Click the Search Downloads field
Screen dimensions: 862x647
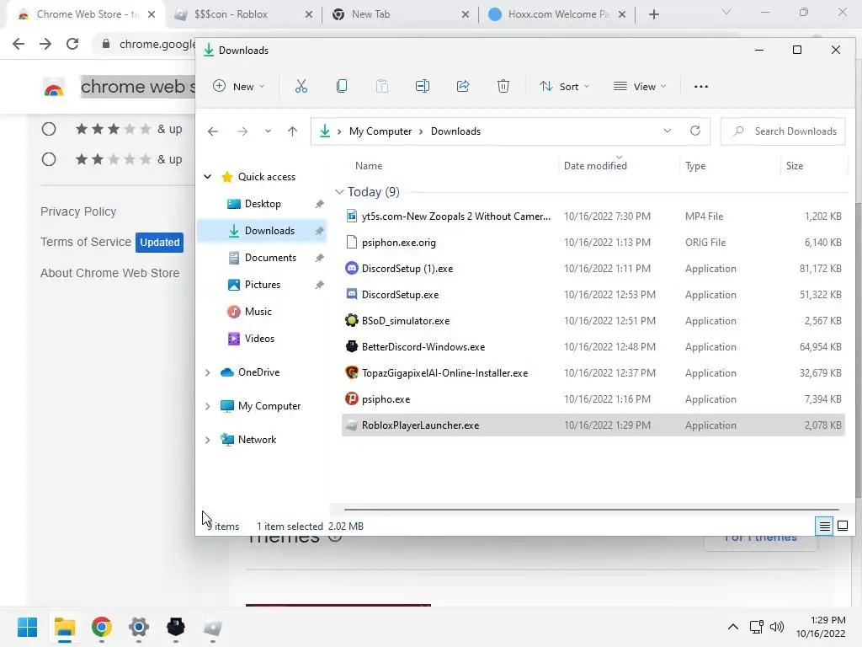click(783, 131)
